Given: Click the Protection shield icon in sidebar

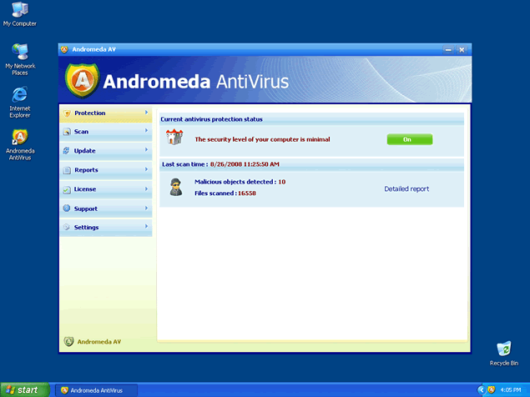Looking at the screenshot, I should [x=67, y=113].
